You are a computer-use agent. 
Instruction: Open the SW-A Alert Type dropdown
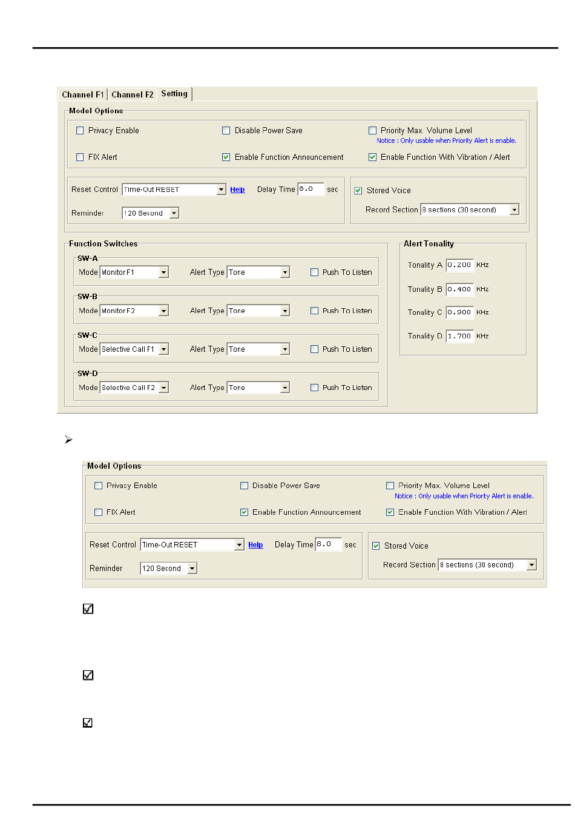tap(258, 272)
